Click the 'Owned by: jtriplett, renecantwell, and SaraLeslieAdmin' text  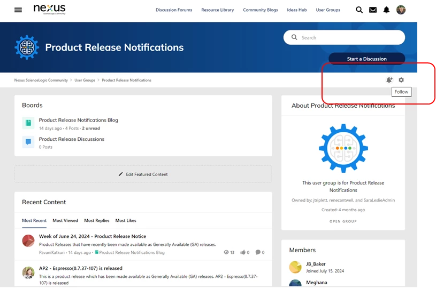pyautogui.click(x=343, y=200)
